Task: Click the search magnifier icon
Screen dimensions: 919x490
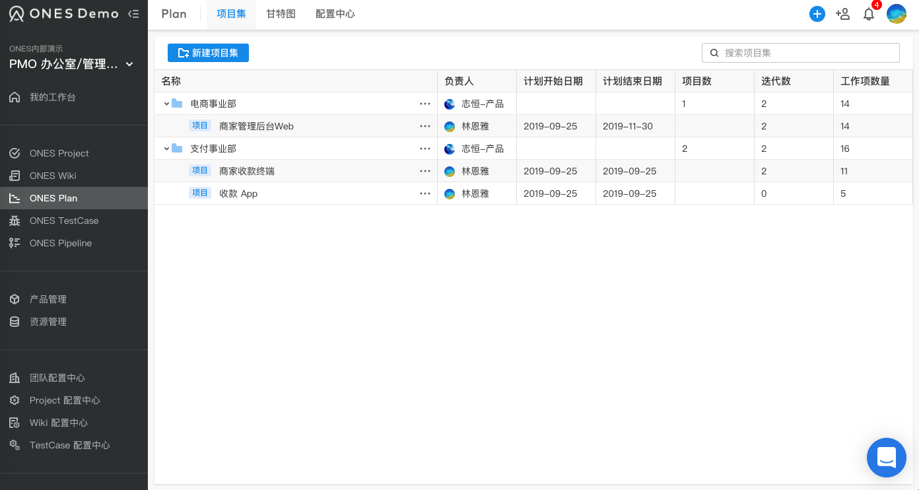Action: pos(714,53)
